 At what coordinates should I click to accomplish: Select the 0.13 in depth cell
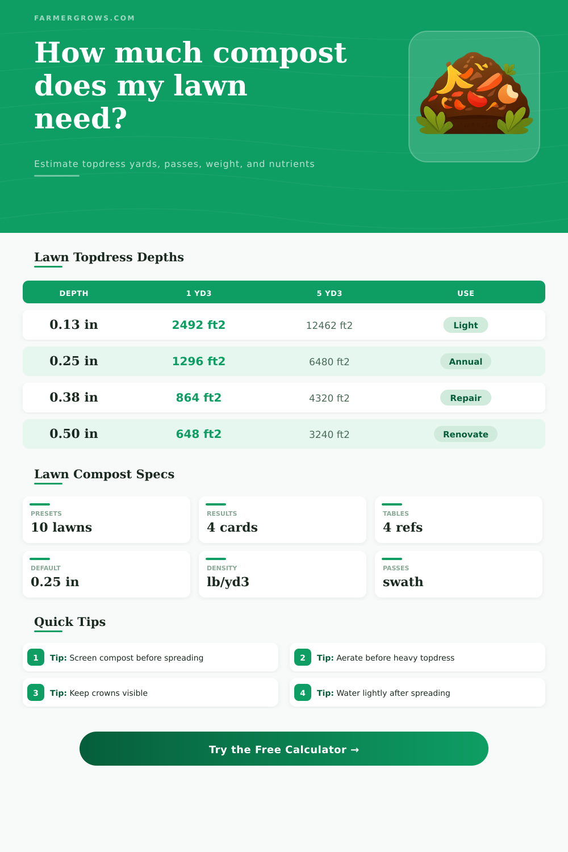point(74,324)
